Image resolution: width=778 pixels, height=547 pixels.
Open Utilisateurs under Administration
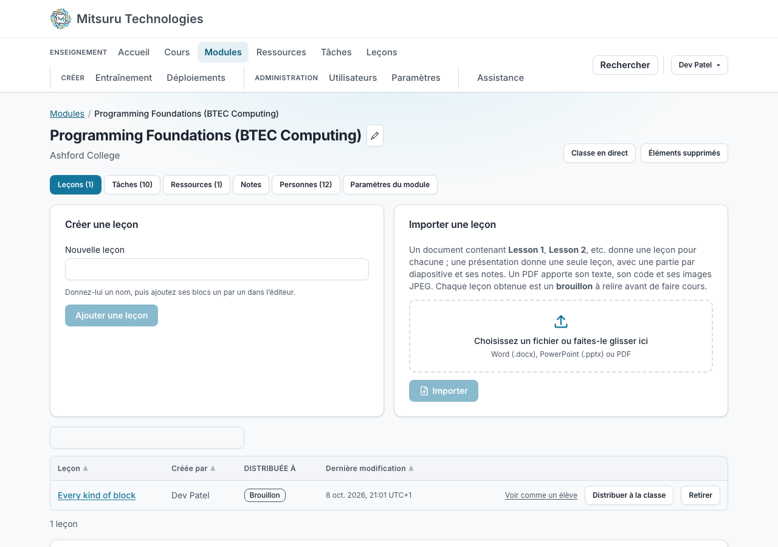tap(353, 78)
